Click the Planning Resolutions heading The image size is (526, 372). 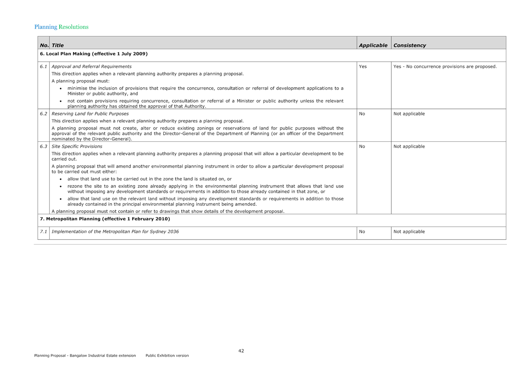[x=61, y=27]
